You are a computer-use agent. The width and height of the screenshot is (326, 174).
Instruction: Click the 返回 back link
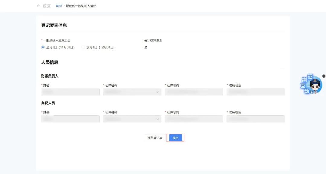(47, 6)
